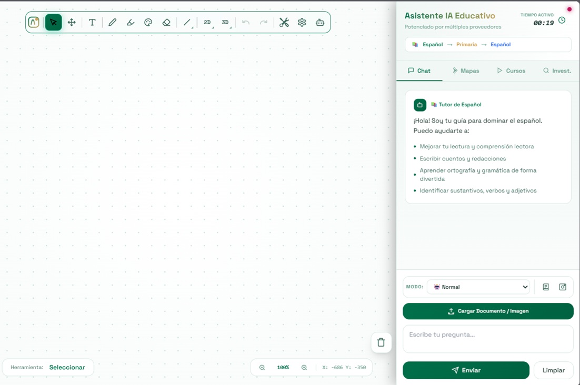Click the Seleccionar tool status label

click(x=67, y=367)
